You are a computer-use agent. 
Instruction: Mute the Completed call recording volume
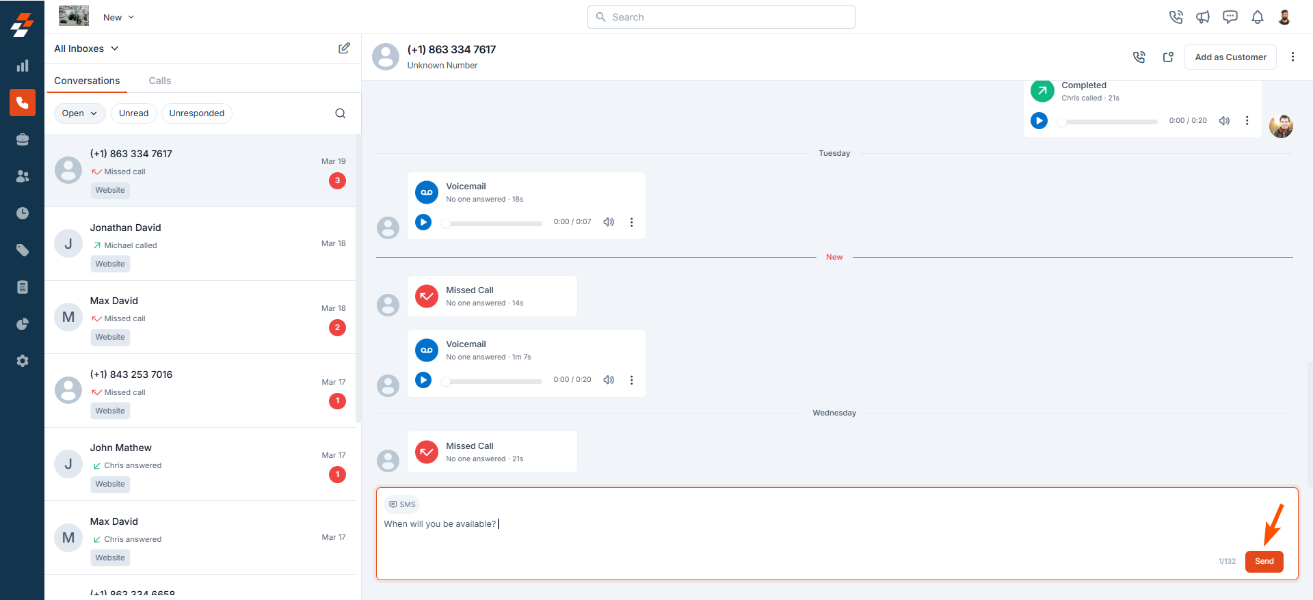tap(1225, 120)
